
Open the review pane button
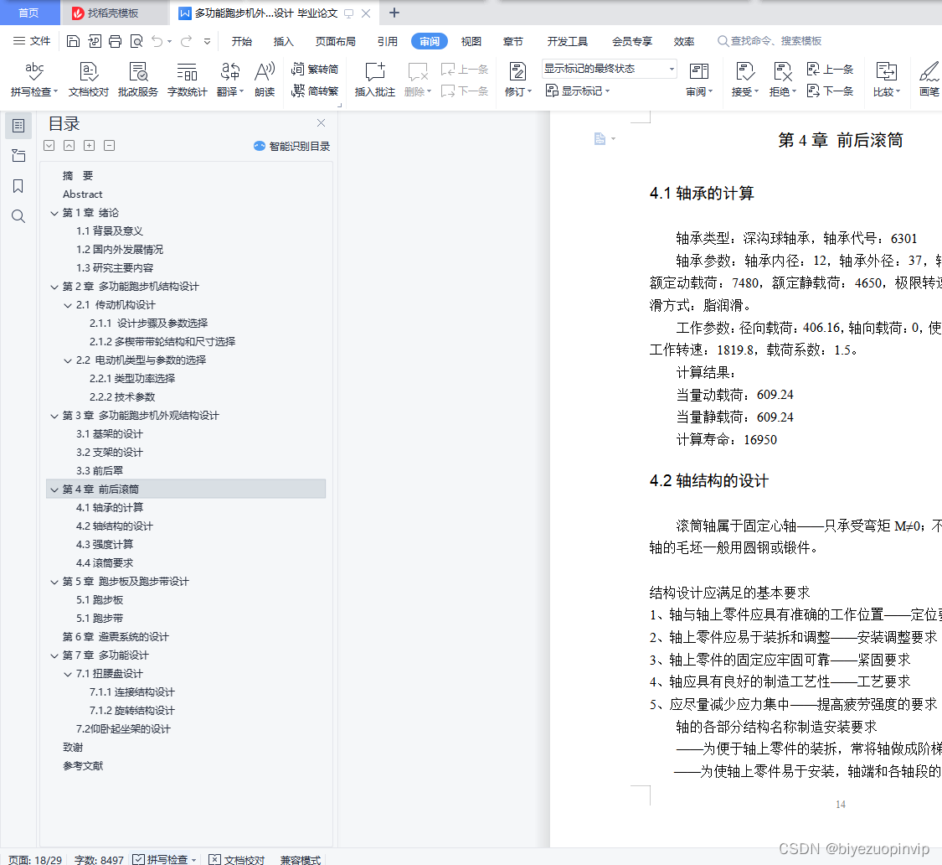pos(699,79)
